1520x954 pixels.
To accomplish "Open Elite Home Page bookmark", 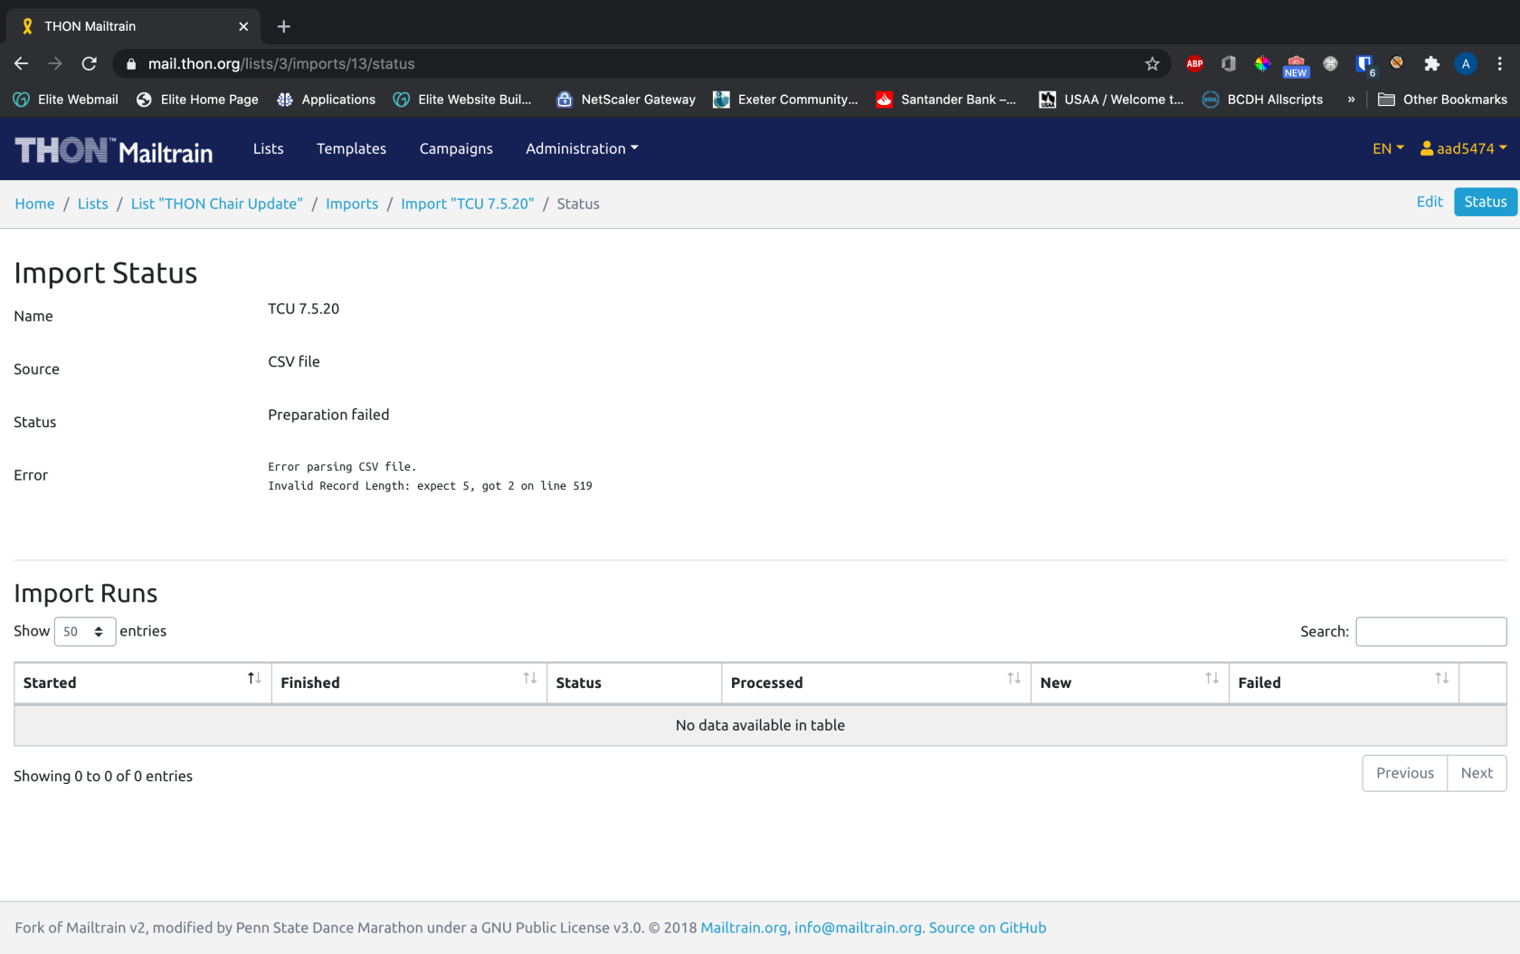I will point(197,100).
